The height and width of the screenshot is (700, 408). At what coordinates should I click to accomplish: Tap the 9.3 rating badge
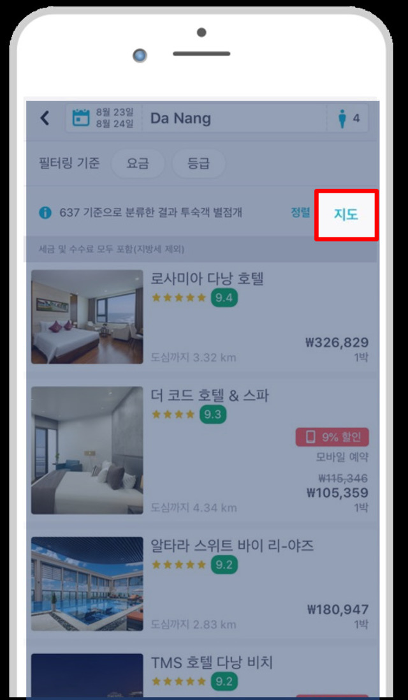click(x=213, y=414)
